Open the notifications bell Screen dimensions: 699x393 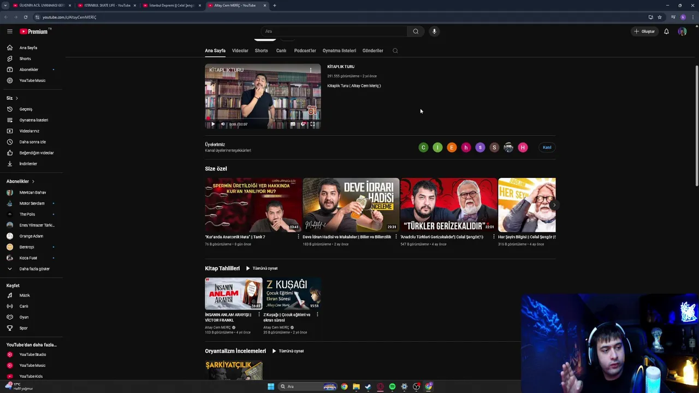[x=666, y=31]
